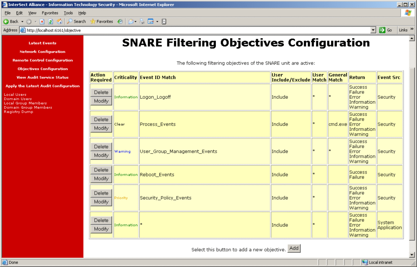Expand the Back button history dropdown arrow
This screenshot has width=417, height=267.
[22, 22]
